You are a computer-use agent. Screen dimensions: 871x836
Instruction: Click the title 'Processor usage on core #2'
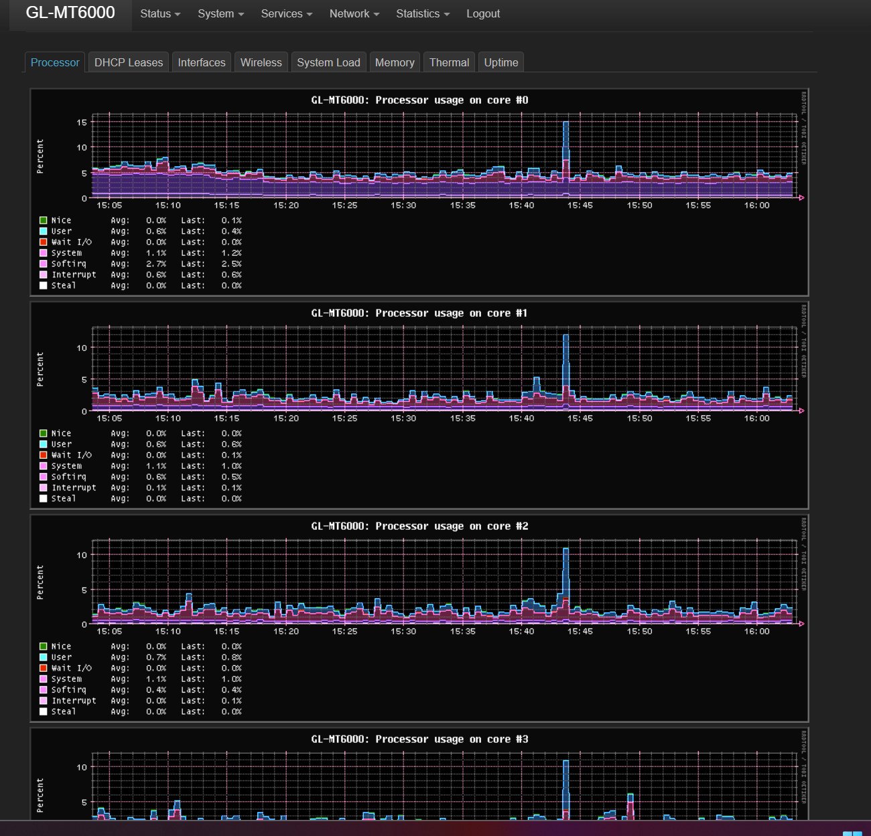point(452,526)
